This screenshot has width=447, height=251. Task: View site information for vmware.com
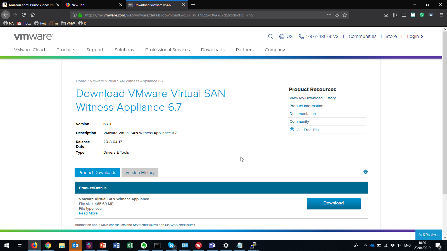75,15
